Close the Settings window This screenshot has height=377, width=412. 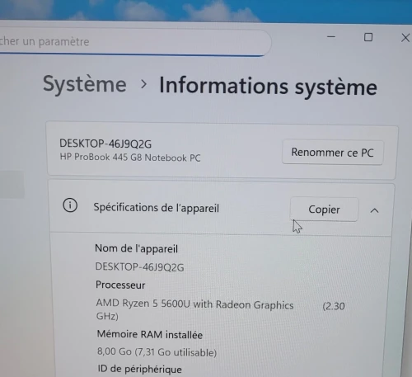coord(405,38)
